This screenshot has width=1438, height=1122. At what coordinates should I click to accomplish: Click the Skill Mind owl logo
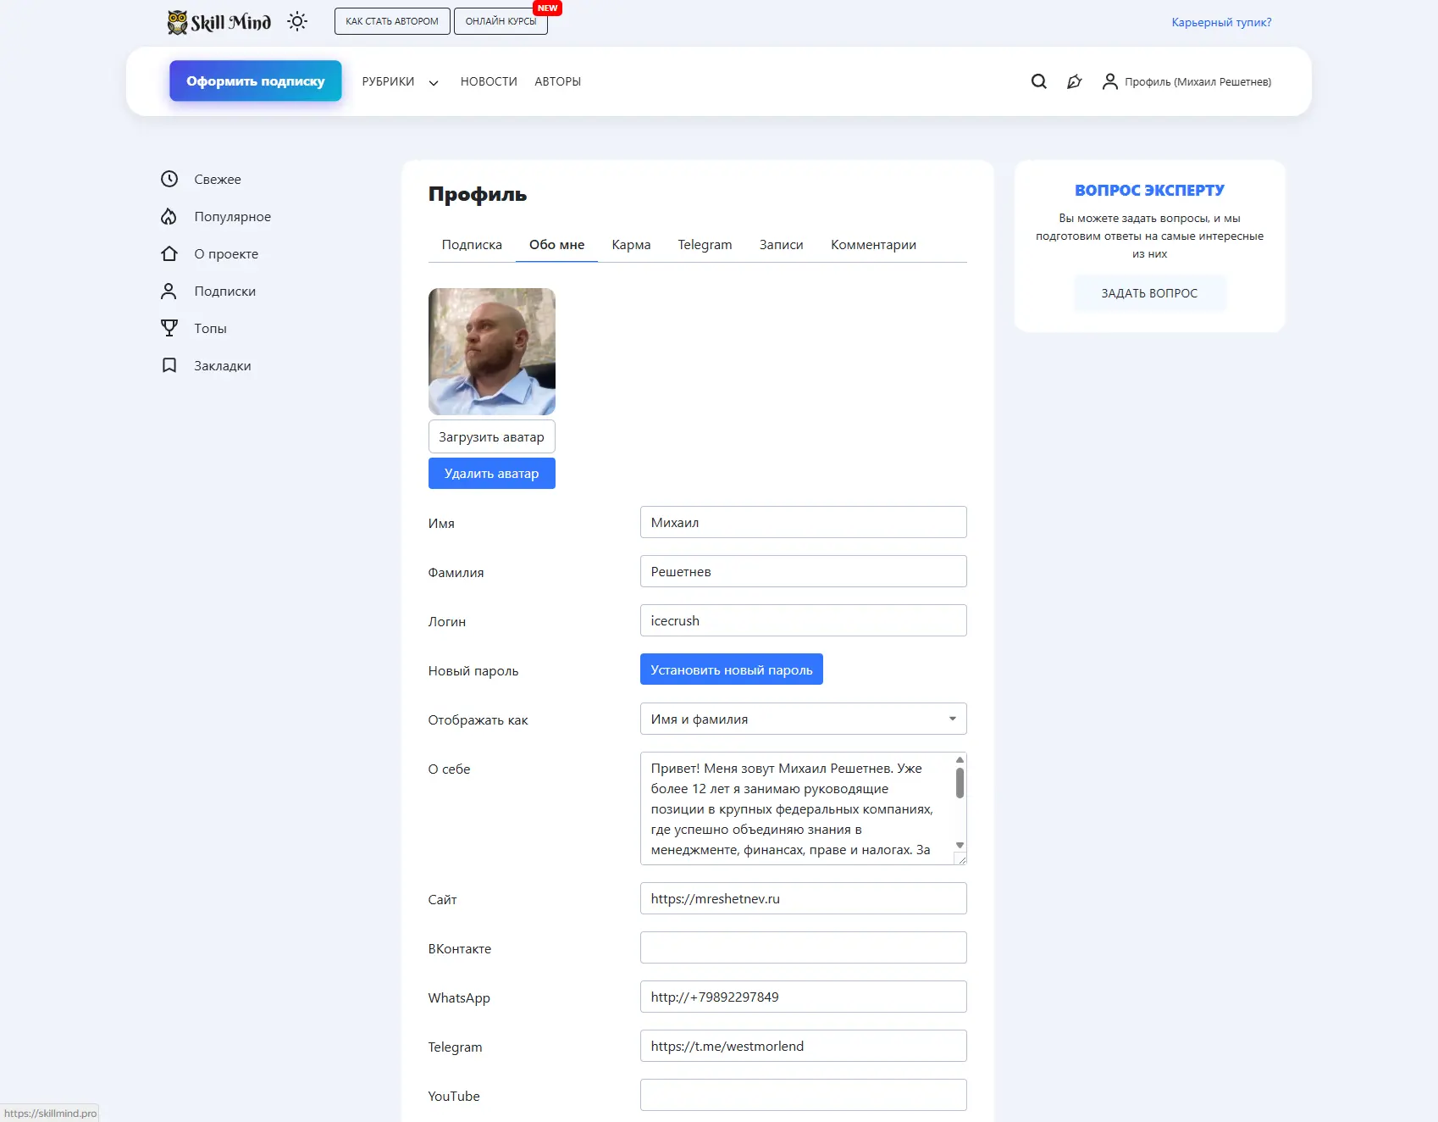click(x=218, y=21)
